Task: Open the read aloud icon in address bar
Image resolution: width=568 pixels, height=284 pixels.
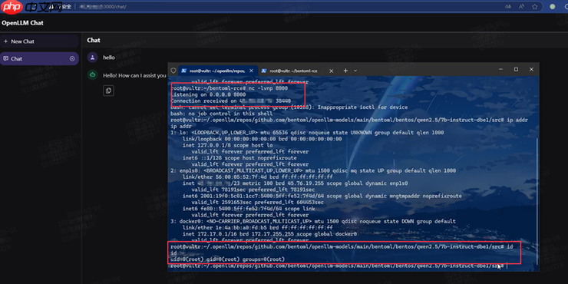Action: 522,6
